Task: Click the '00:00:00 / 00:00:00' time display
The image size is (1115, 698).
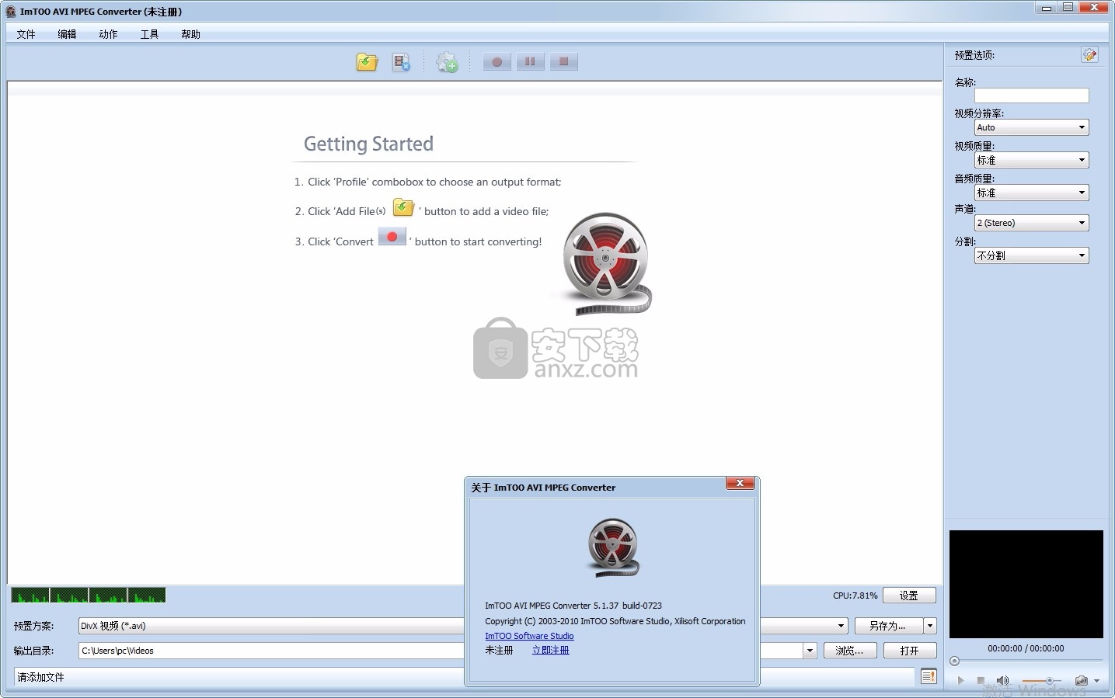Action: pos(1026,648)
